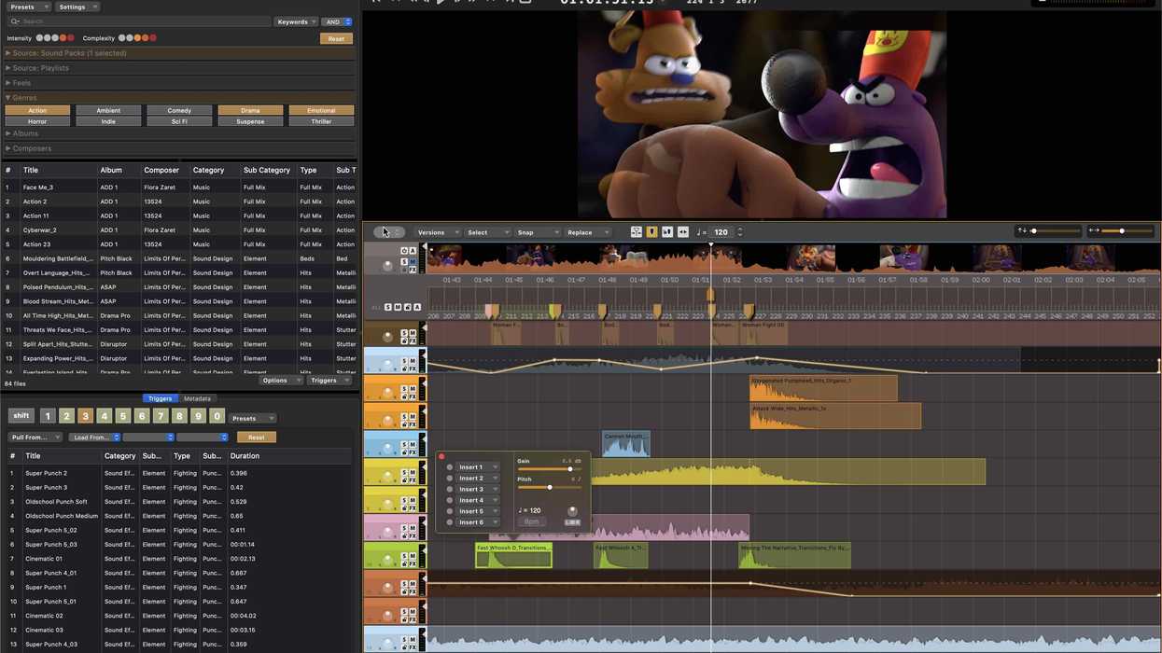Click the A button on the master ruler row
The height and width of the screenshot is (653, 1162).
417,307
